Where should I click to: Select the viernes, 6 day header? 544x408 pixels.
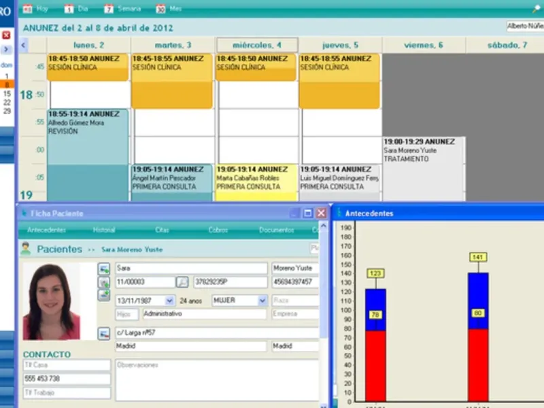click(423, 45)
